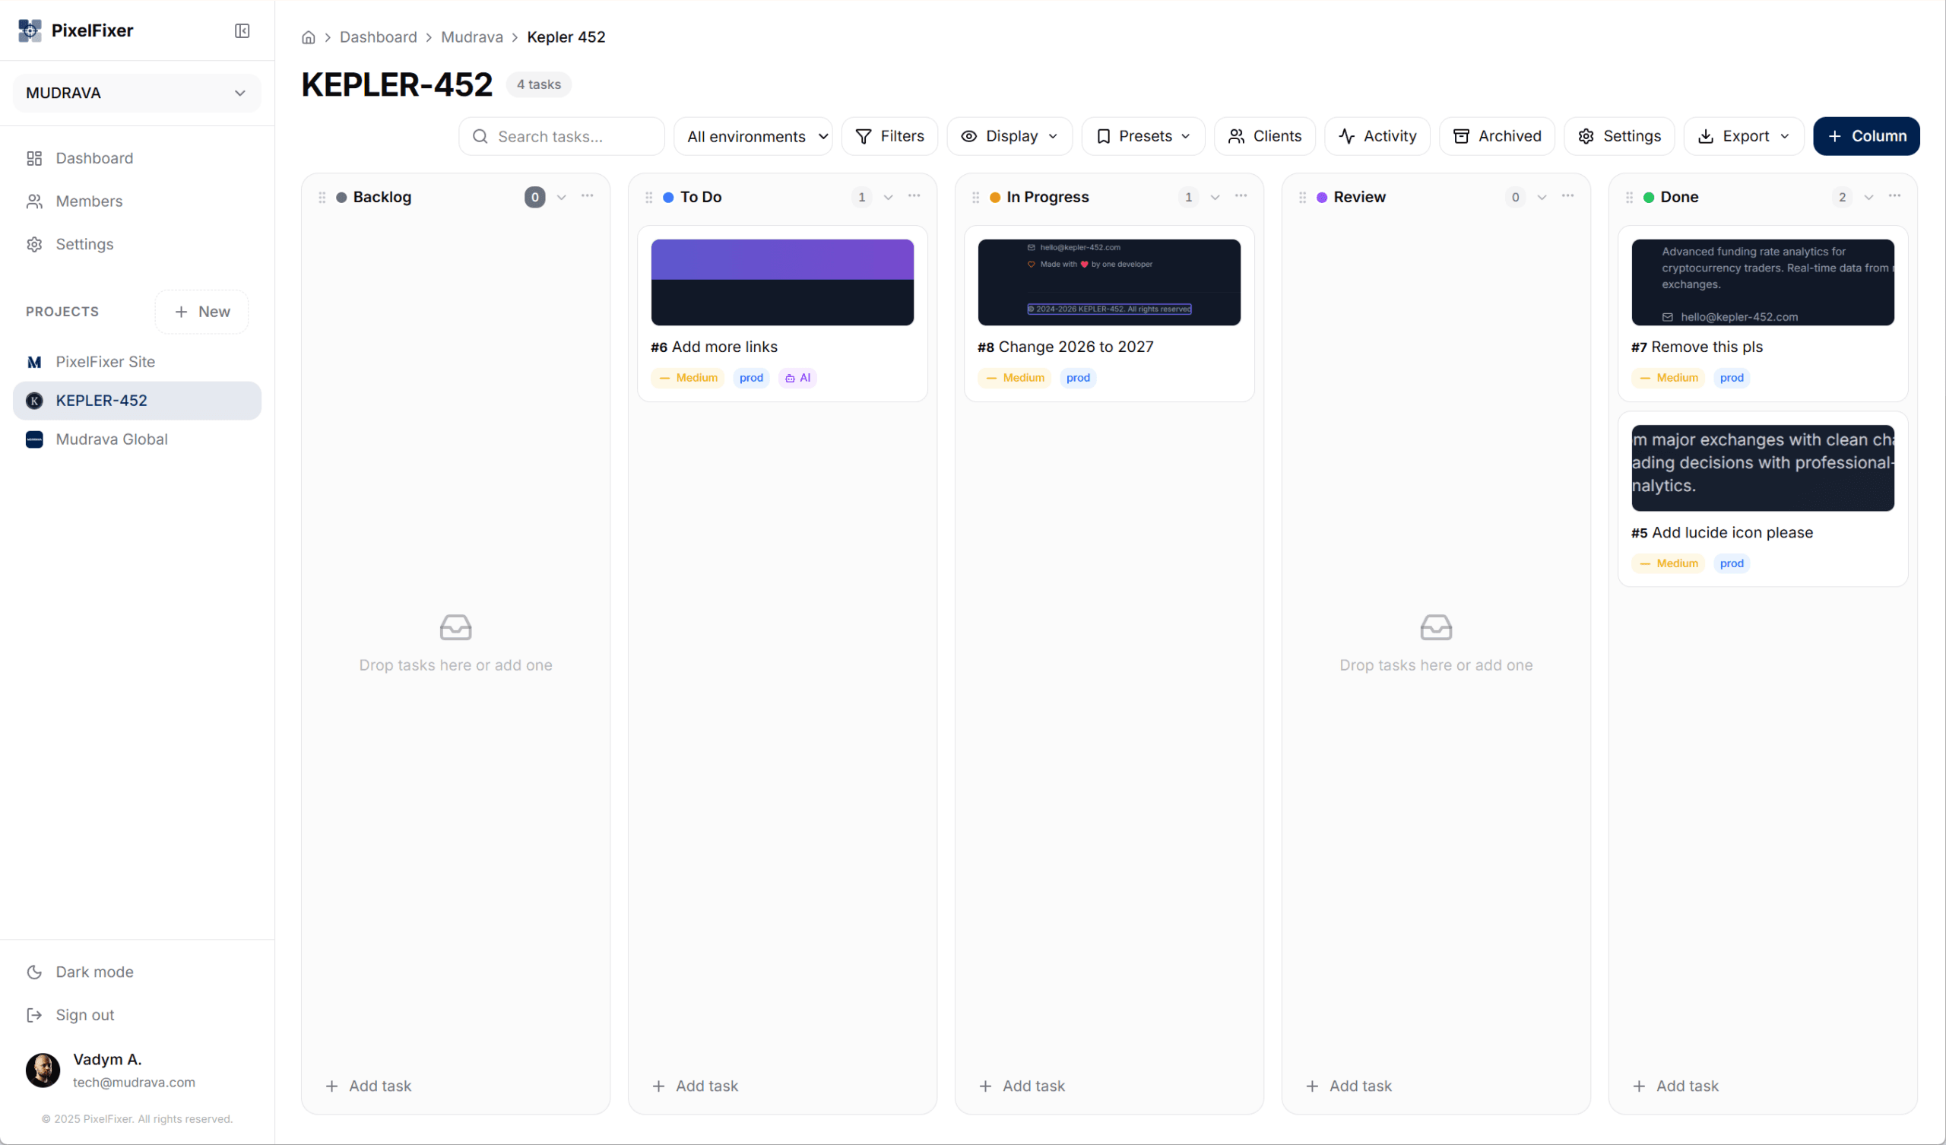Collapse the sidebar using the panel icon
Viewport: 1946px width, 1145px height.
pos(242,31)
